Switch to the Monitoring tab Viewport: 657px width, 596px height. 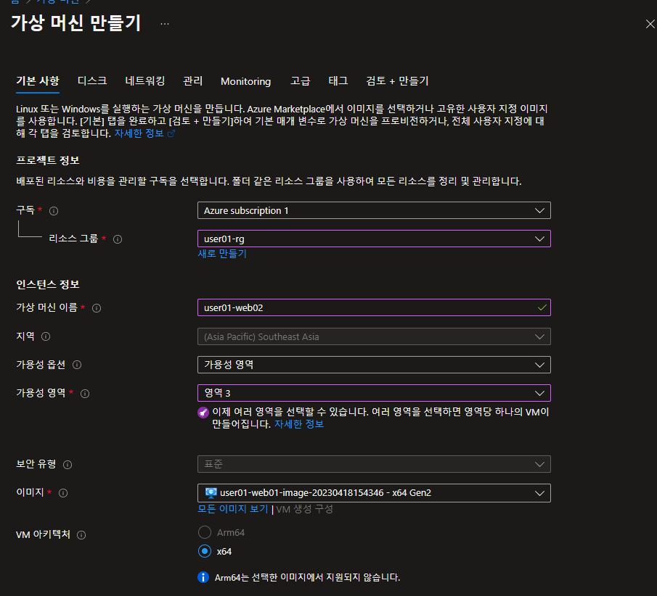coord(246,81)
